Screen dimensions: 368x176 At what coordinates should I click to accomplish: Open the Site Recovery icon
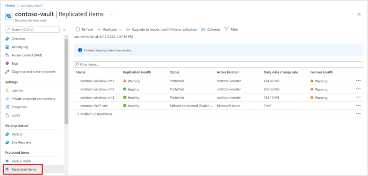coord(7,142)
